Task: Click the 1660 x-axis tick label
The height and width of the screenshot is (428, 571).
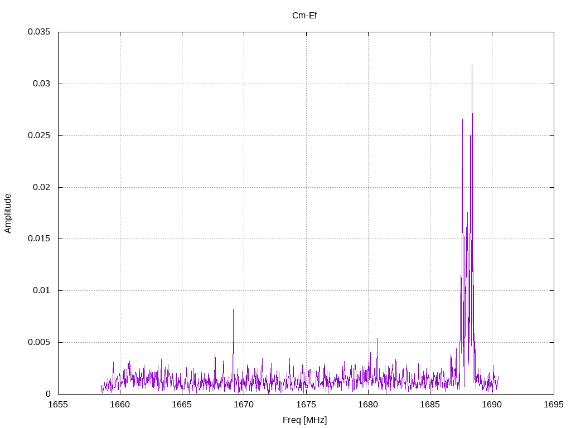Action: (120, 405)
